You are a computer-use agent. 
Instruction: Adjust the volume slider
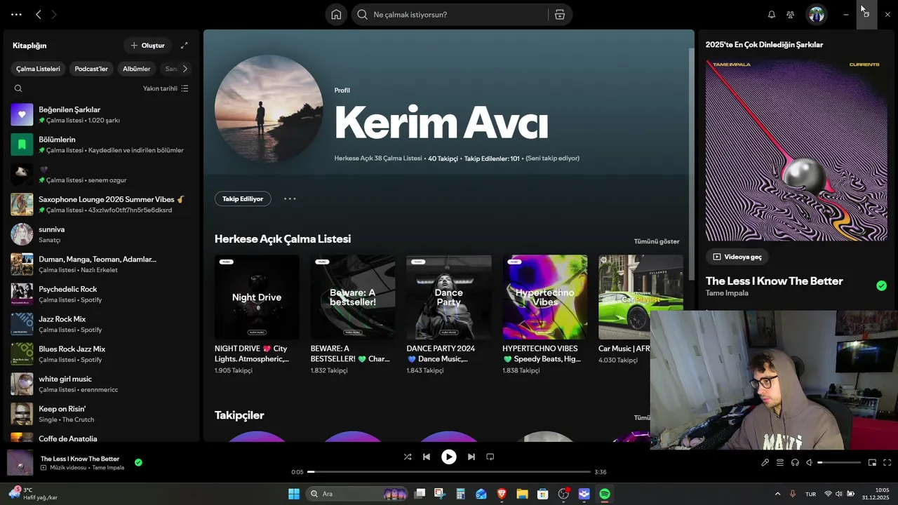point(839,462)
